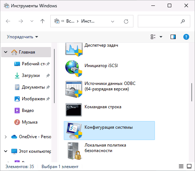Click the main file list scrollbar thumb

pos(192,92)
